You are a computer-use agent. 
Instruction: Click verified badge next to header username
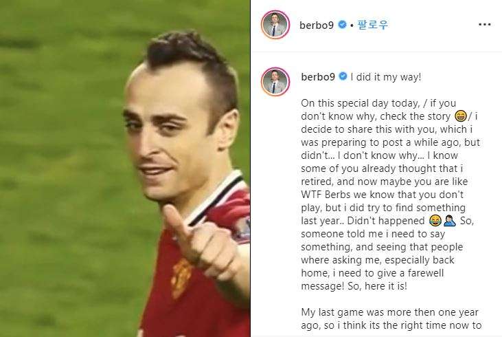pos(342,24)
